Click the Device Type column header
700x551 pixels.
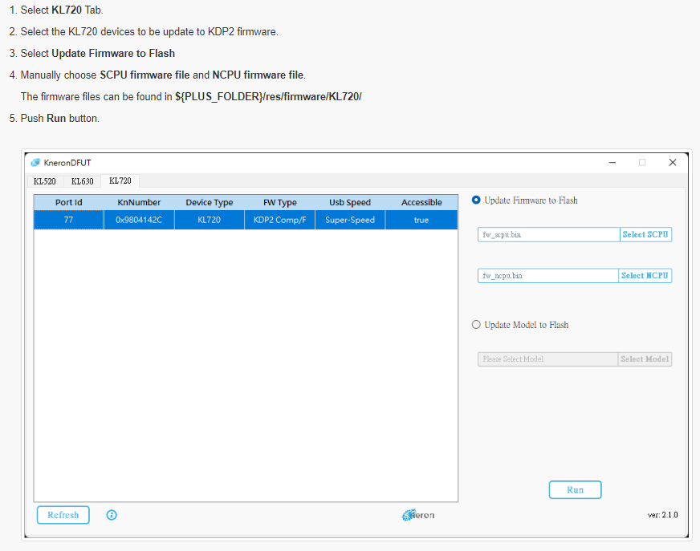(x=210, y=202)
